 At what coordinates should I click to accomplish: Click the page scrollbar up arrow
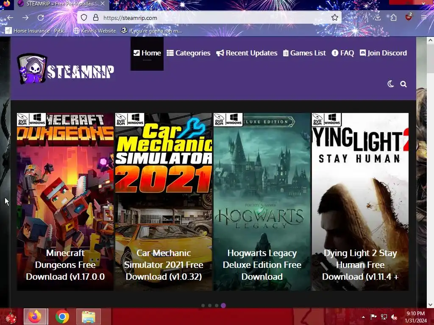tap(430, 40)
